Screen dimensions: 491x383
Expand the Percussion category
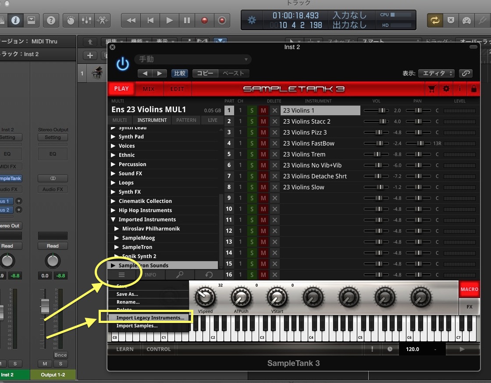click(113, 164)
